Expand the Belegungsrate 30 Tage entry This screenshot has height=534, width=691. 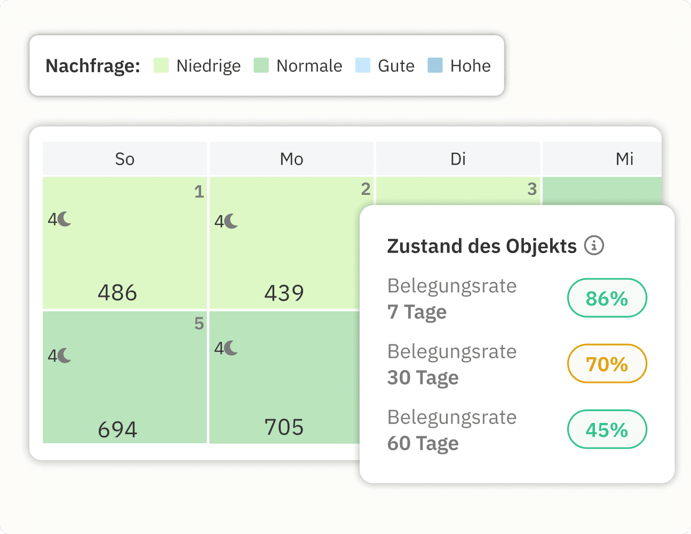click(x=452, y=364)
